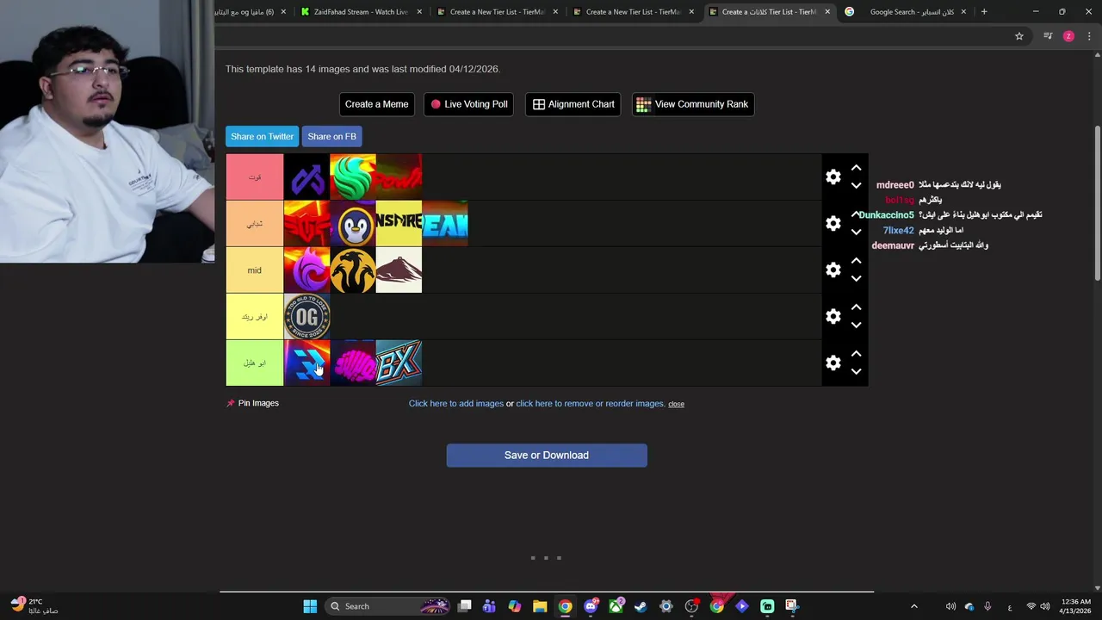Select the purple flame logo in the mid tier
Viewport: 1102px width, 620px height.
pos(306,270)
